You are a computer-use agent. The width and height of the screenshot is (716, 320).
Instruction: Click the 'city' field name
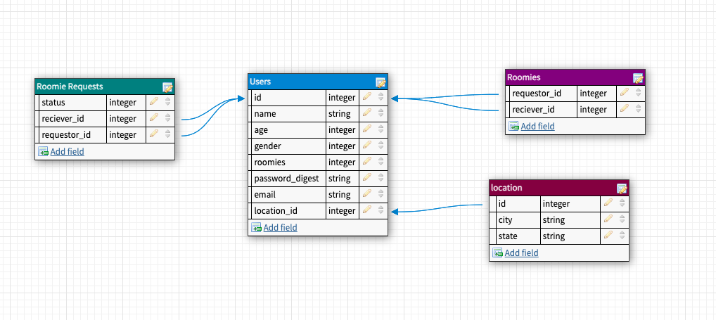click(506, 220)
